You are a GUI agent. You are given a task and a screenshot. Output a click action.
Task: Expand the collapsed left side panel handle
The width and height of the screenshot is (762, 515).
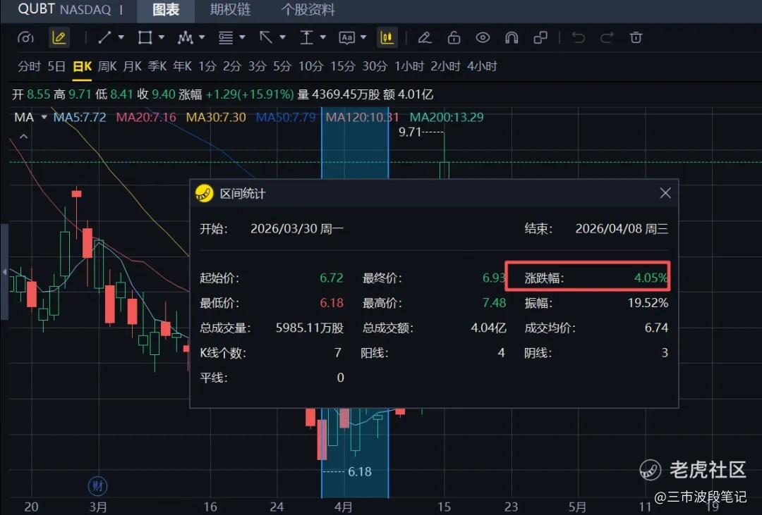point(4,272)
